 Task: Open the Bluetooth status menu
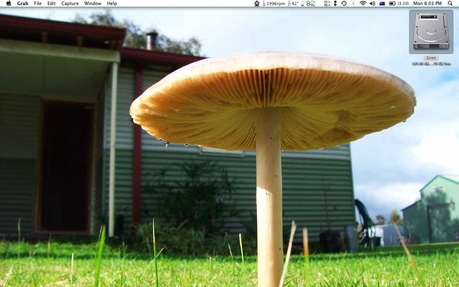353,4
